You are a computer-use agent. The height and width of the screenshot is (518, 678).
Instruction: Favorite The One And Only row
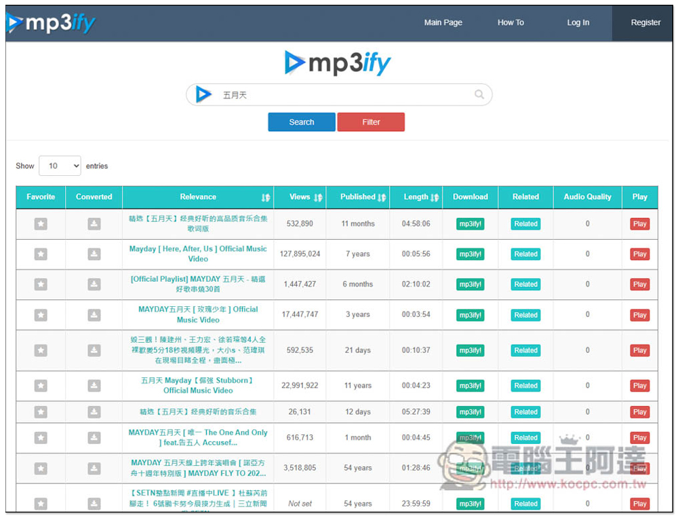point(41,437)
